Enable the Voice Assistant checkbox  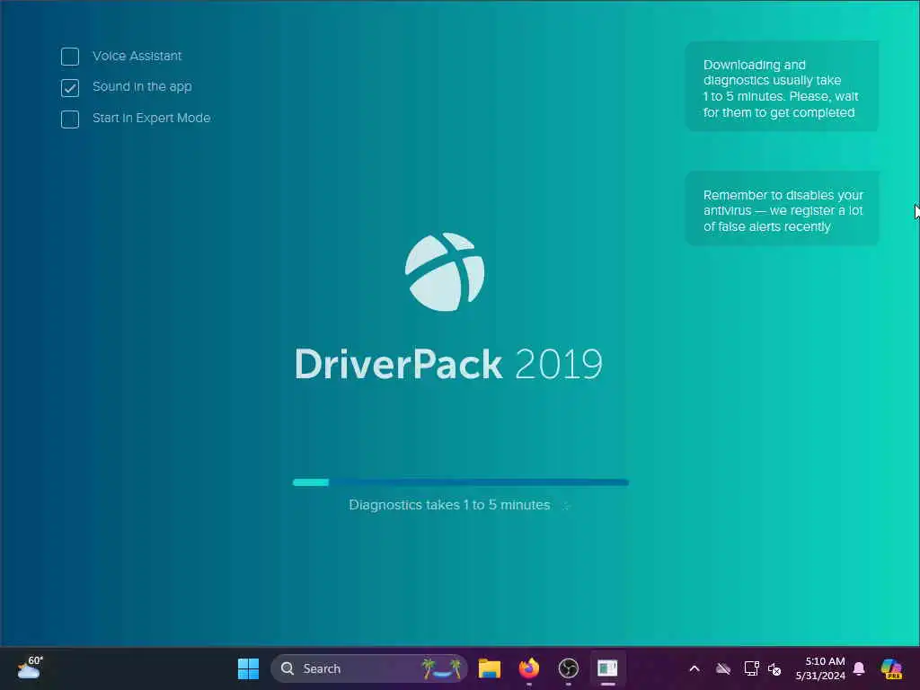[x=70, y=57]
